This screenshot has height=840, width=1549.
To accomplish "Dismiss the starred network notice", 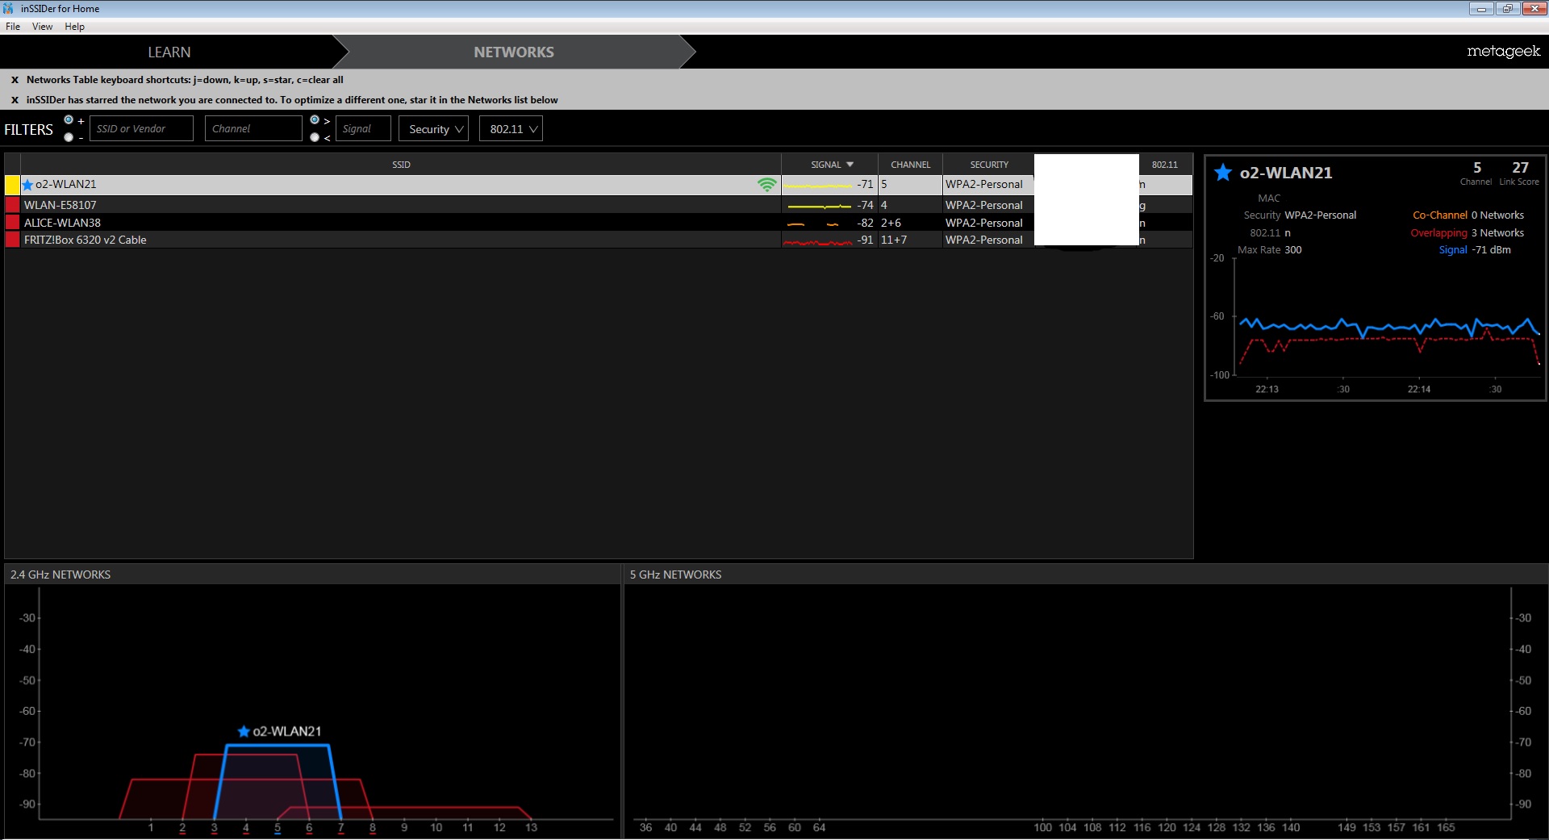I will coord(15,100).
